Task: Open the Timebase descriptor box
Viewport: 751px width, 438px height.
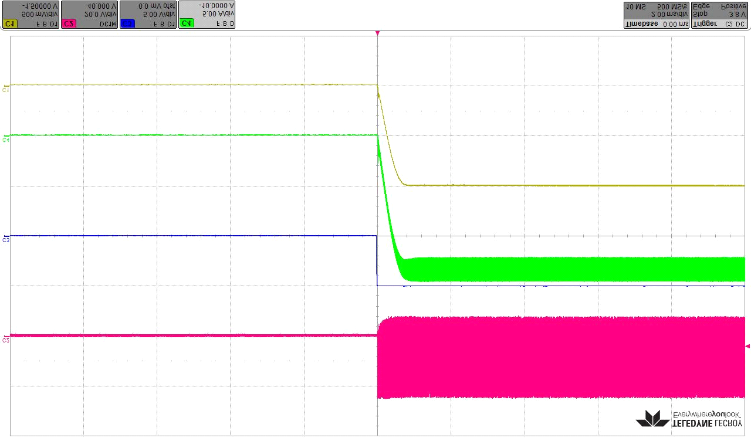Action: pyautogui.click(x=655, y=15)
